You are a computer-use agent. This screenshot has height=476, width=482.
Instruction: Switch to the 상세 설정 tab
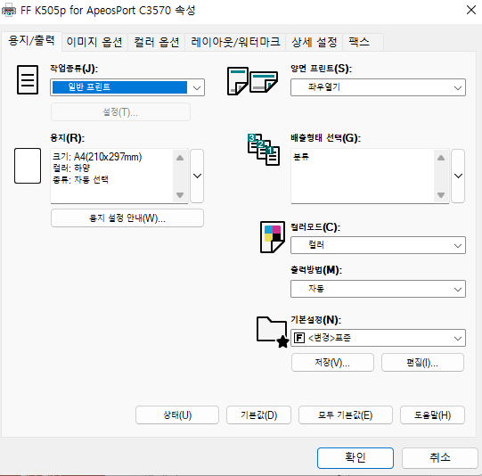coord(314,42)
